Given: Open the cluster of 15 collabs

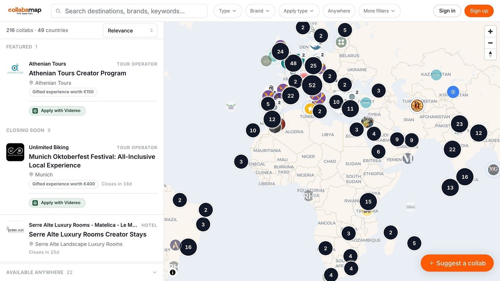Looking at the screenshot, I should click(368, 202).
